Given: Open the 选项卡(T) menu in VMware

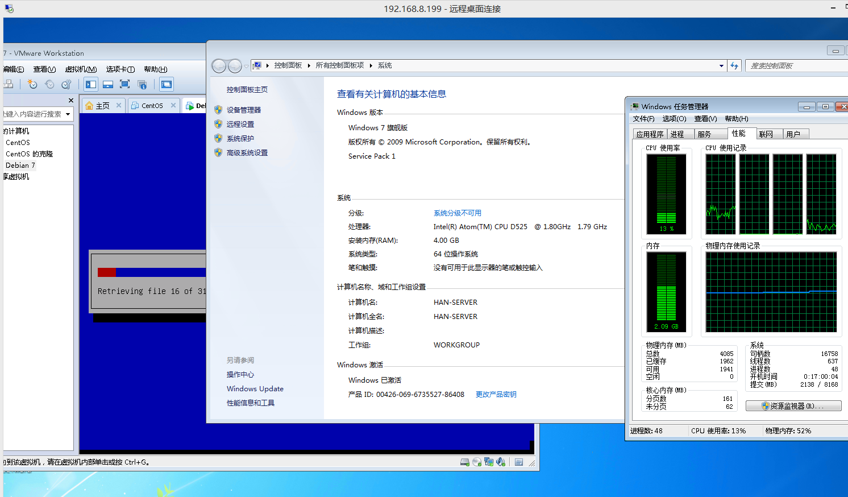Looking at the screenshot, I should click(120, 69).
